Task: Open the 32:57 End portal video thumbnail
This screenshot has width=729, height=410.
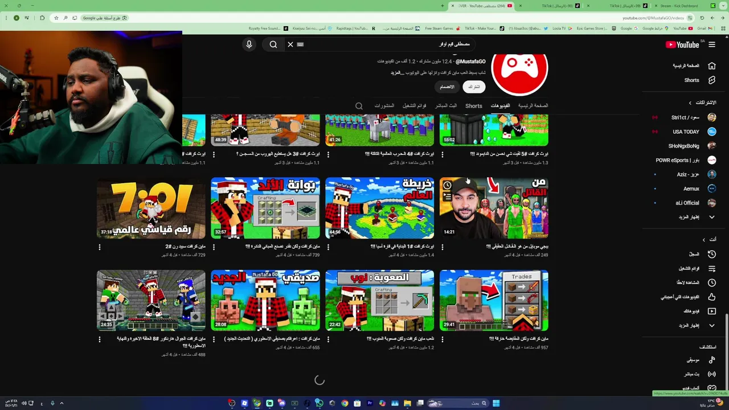Action: 265,208
